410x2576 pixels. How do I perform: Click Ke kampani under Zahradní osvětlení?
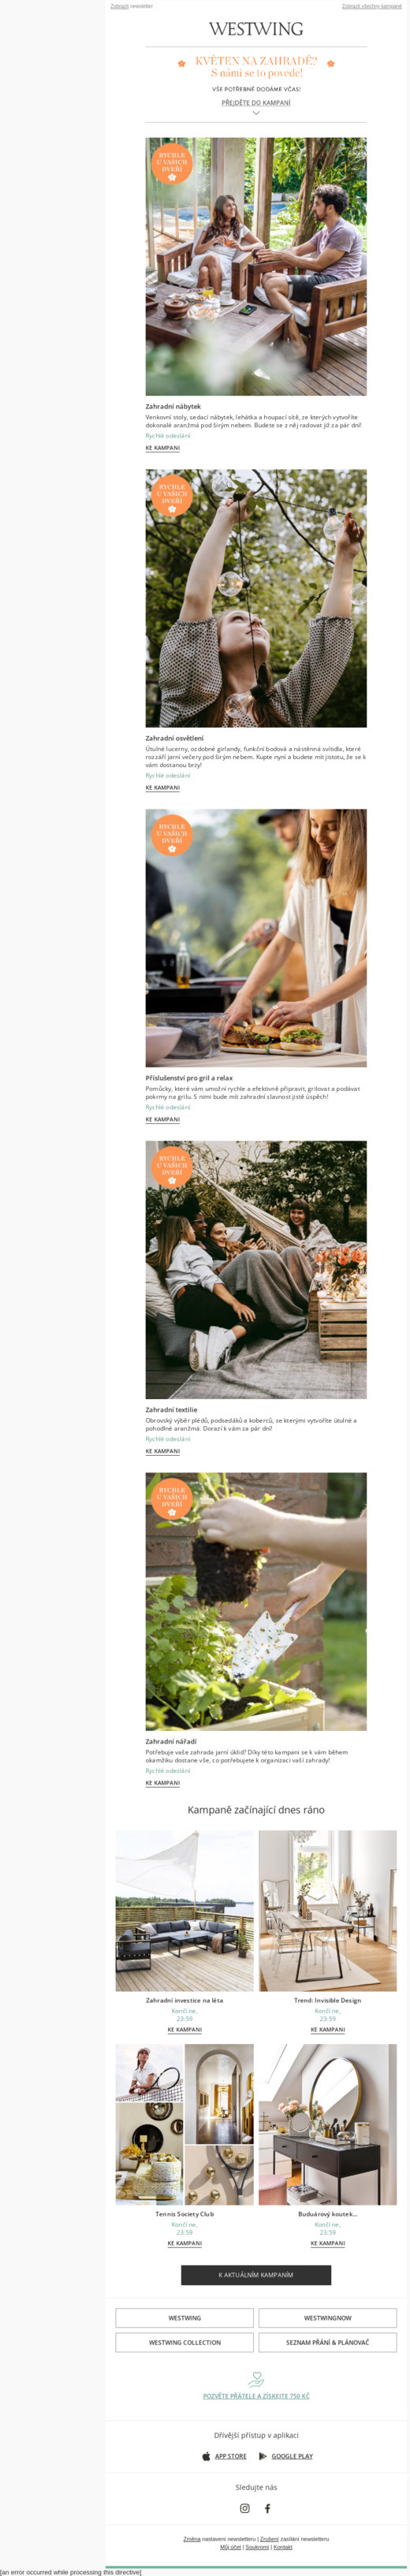163,788
